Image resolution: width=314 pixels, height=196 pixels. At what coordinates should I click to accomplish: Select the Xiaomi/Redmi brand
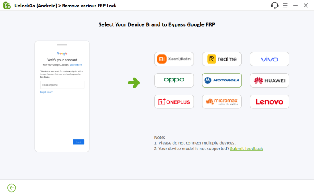174,59
